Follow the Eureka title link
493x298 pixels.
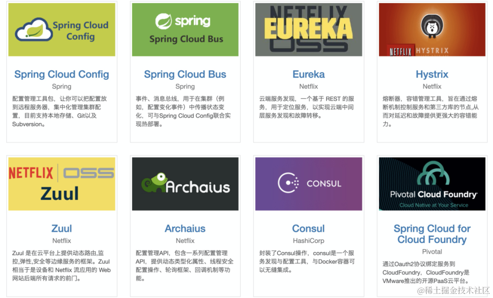[309, 74]
